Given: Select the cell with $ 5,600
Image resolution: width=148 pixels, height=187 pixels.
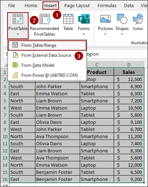Looking at the screenshot, I should (x=129, y=158).
